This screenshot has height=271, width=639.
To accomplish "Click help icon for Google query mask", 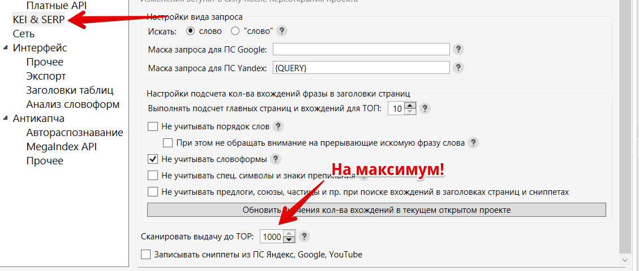I will point(459,49).
